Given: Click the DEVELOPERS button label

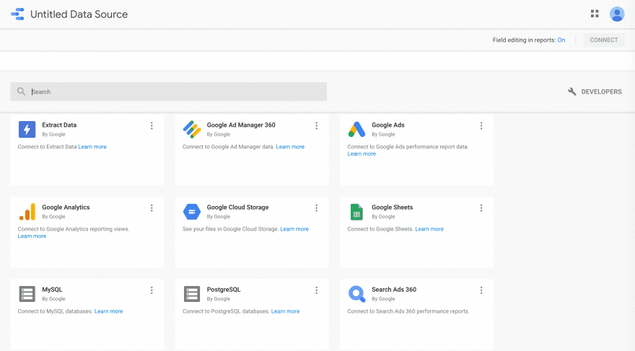Looking at the screenshot, I should click(x=601, y=92).
